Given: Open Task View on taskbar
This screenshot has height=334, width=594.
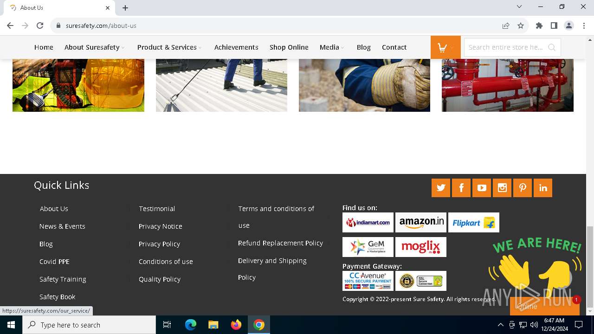Looking at the screenshot, I should 167,325.
